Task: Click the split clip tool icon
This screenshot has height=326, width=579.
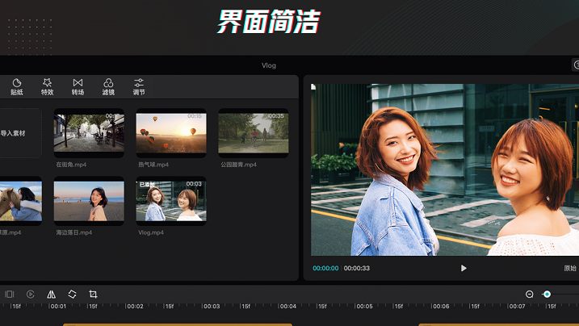Action: 10,295
